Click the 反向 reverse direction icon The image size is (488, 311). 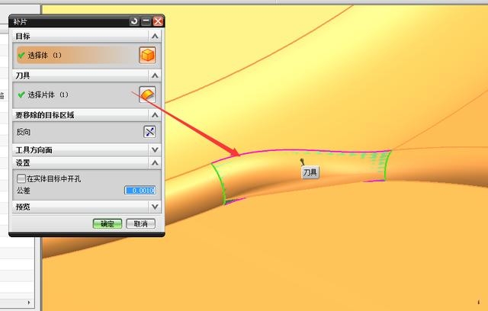click(x=149, y=132)
